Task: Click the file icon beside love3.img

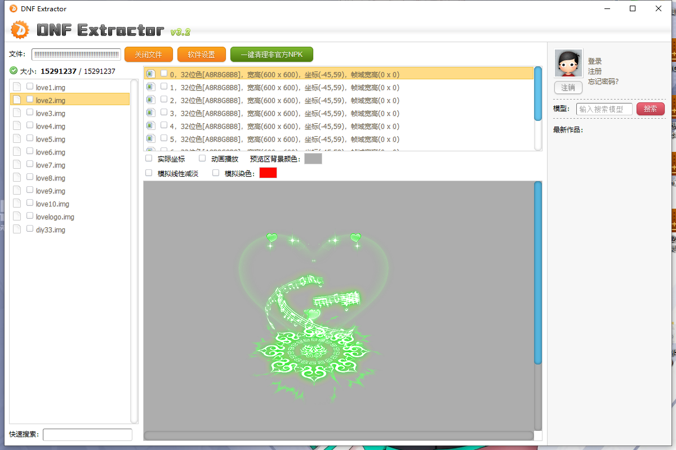Action: [x=17, y=113]
